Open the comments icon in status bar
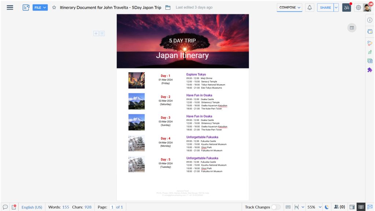375x211 pixels. (x=5, y=207)
